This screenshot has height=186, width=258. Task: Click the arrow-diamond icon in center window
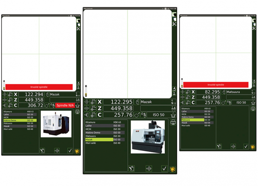[149, 169]
